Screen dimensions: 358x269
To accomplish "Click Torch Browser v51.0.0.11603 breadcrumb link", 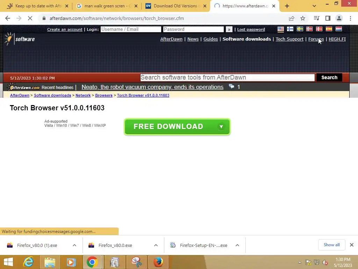I will click(143, 95).
